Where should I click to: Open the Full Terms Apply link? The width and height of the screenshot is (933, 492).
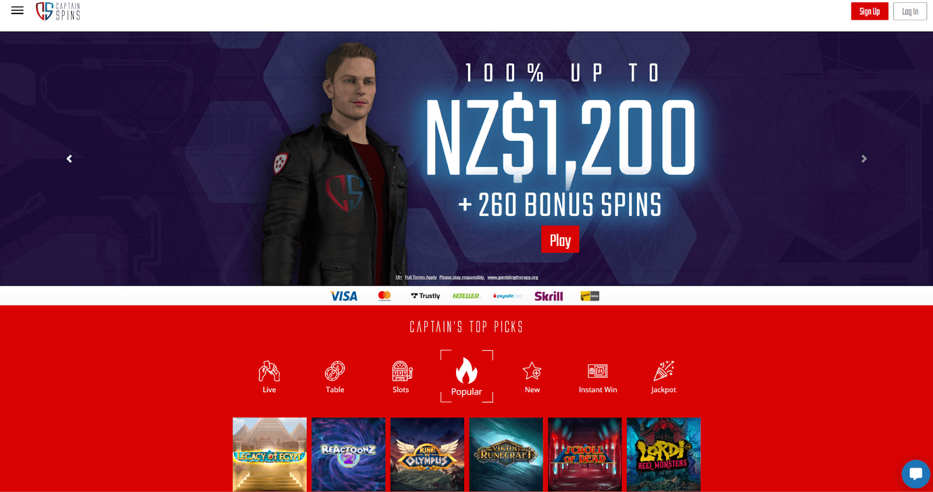420,277
